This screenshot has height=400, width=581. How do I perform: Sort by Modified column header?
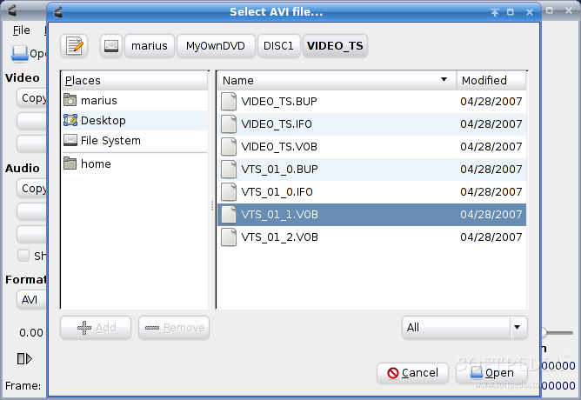click(x=491, y=80)
